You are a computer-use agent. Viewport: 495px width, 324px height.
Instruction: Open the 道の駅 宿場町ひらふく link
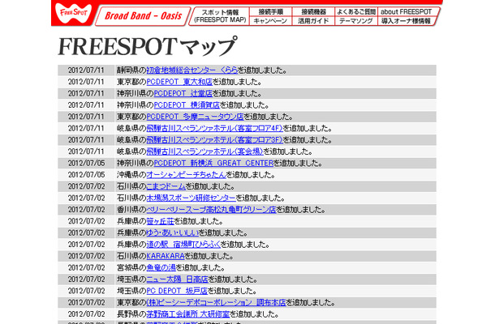(x=183, y=245)
